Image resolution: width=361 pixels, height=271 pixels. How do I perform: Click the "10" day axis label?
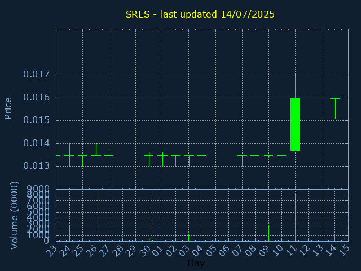coord(278,251)
